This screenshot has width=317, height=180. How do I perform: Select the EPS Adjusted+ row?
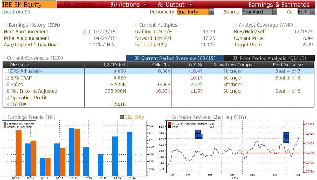158,71
